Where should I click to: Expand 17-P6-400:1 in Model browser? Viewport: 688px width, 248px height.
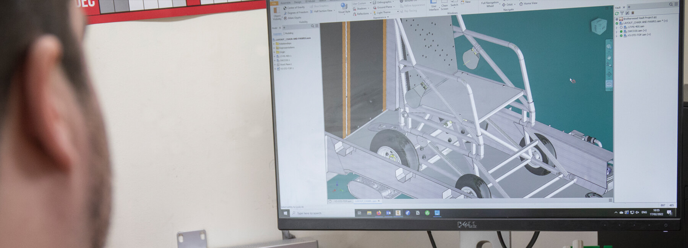point(274,56)
